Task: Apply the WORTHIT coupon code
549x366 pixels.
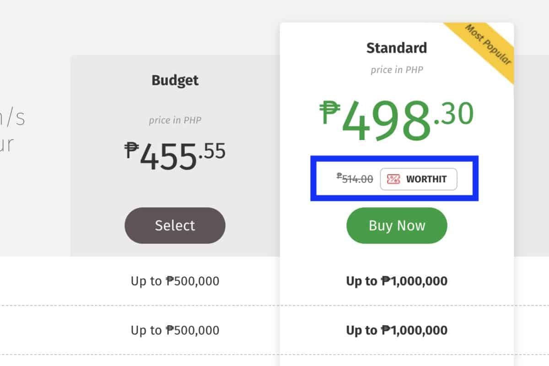Action: pos(419,179)
